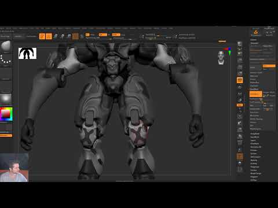
Task: Click the Scale view icon on right shelf
Action: [240, 129]
